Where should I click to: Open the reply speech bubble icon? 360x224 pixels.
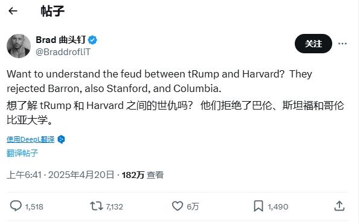pos(16,206)
